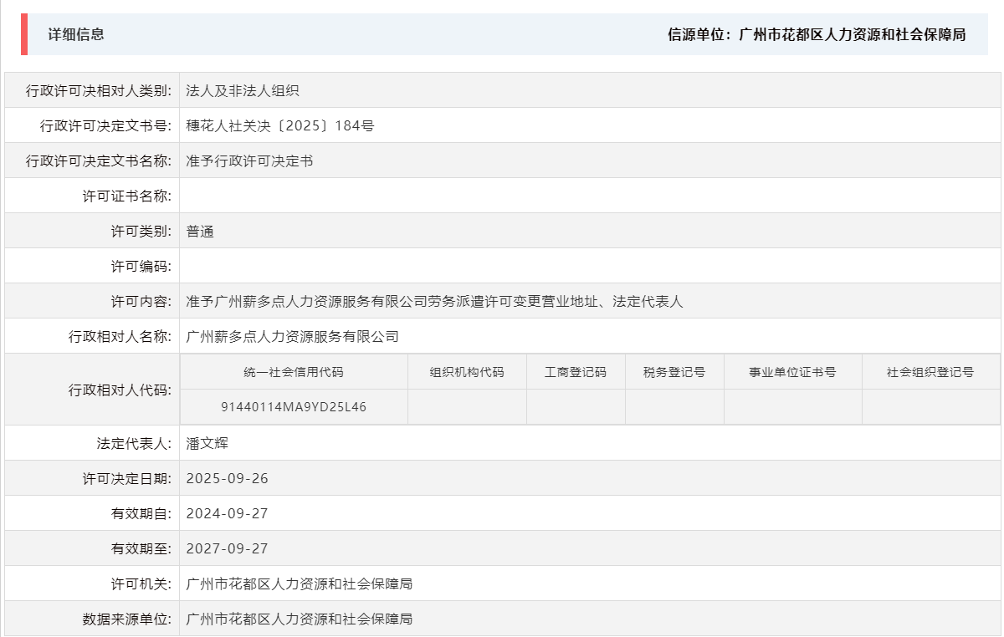Click the 统一社会信用代码 column header

coord(295,371)
